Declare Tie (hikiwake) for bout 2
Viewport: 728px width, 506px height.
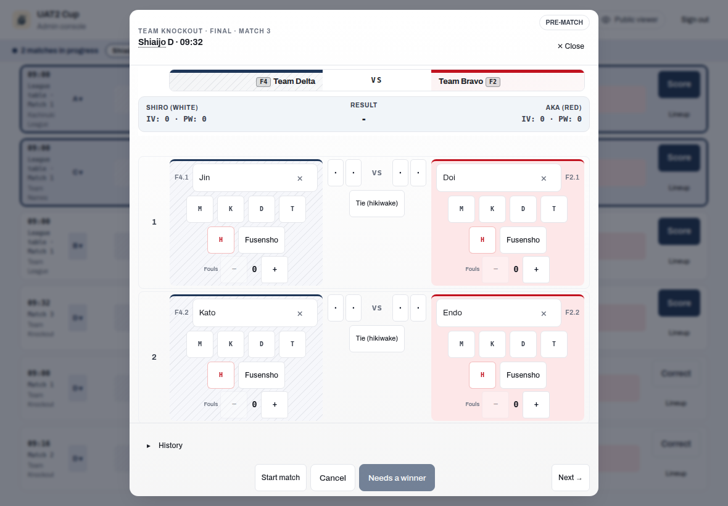click(376, 338)
